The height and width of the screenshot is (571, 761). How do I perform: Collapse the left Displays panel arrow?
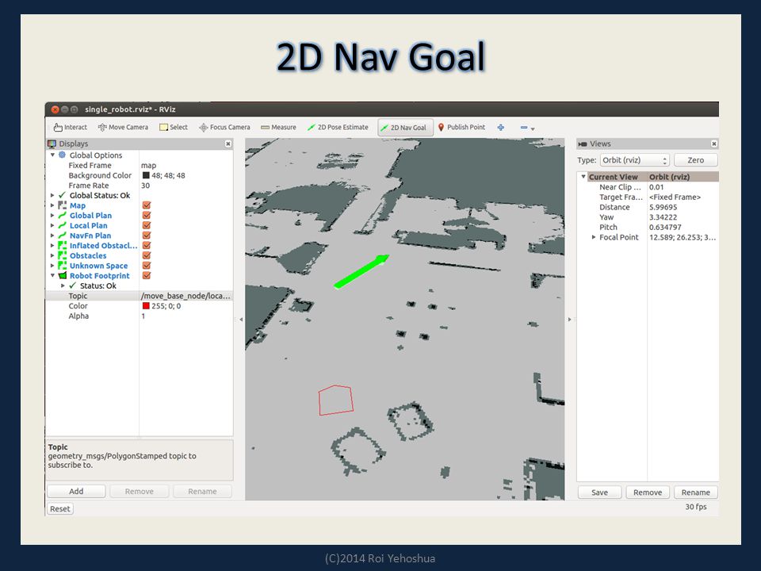click(x=241, y=320)
